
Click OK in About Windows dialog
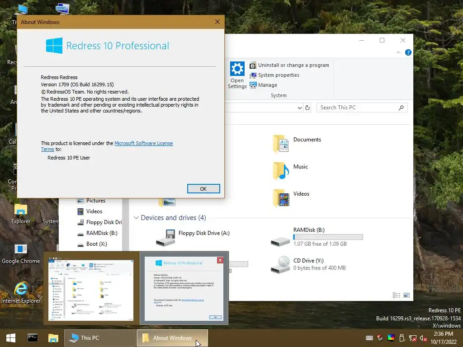[203, 189]
